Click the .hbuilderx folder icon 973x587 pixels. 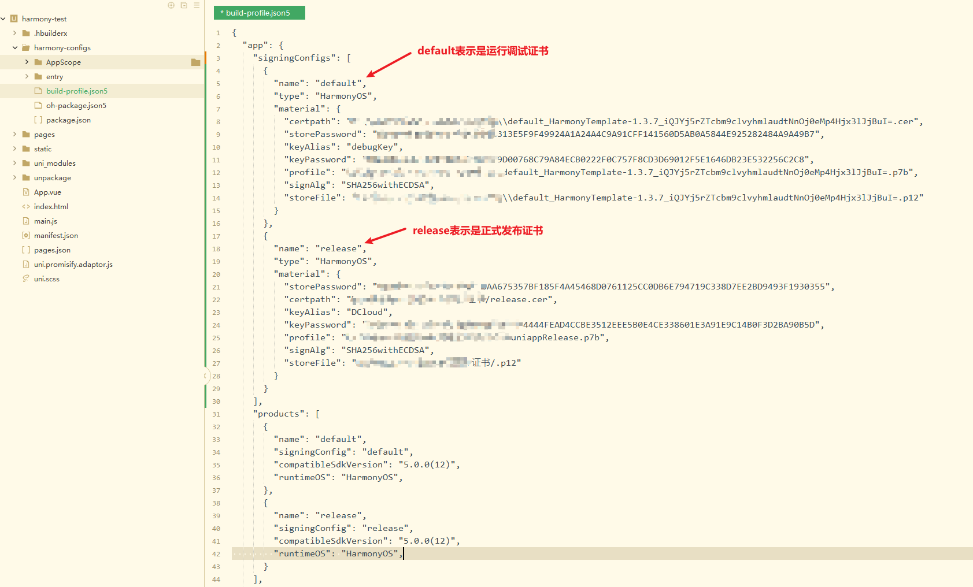(x=26, y=34)
